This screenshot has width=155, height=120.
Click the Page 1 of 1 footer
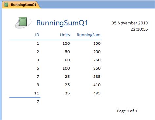[127, 111]
